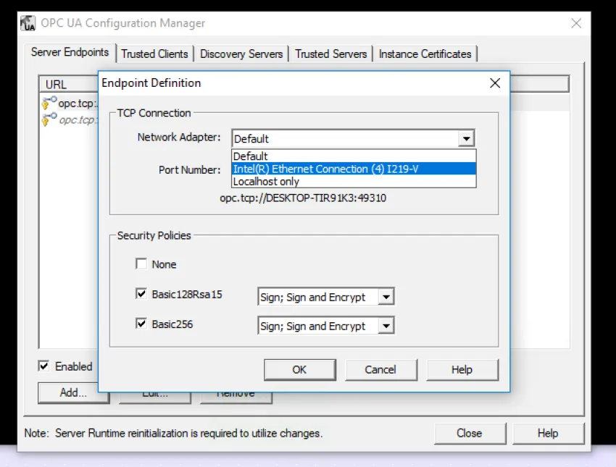Select the italic opc.tcp endpoint row
Viewport: 616px width, 467px height.
70,119
